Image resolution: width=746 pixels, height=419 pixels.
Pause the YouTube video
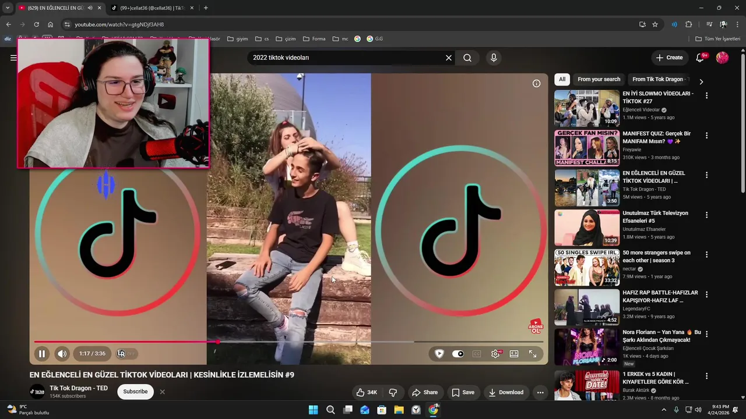coord(42,353)
